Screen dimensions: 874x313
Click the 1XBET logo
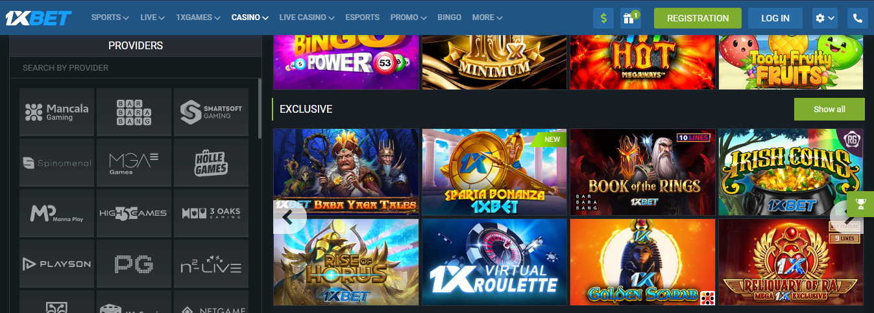[39, 18]
